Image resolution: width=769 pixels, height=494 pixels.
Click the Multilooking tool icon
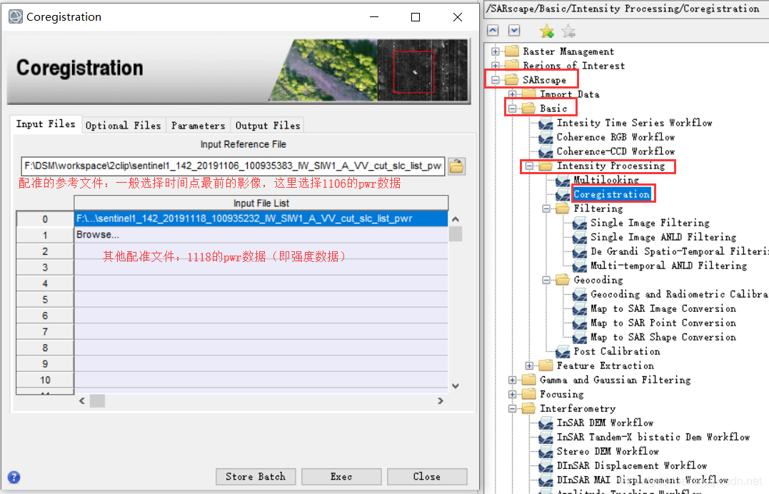click(563, 180)
